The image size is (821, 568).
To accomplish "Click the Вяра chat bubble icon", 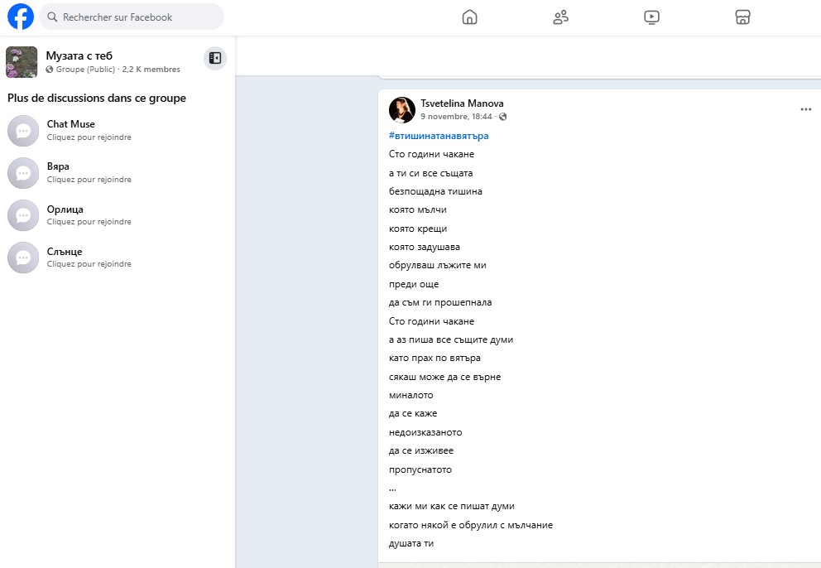I will (23, 173).
